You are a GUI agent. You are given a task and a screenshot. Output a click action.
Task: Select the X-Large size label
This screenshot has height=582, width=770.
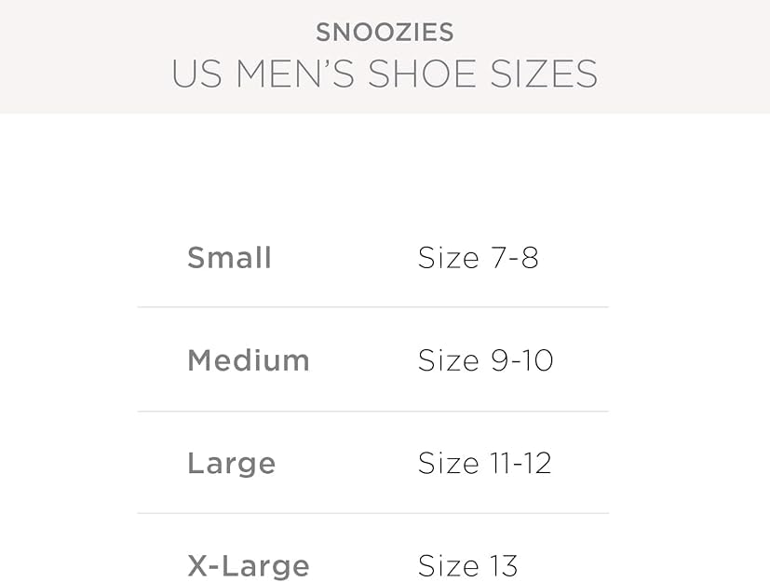tap(248, 565)
